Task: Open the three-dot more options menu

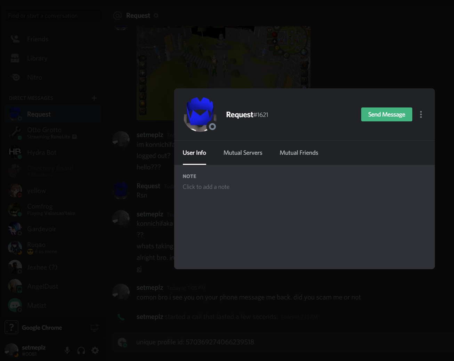Action: tap(421, 114)
